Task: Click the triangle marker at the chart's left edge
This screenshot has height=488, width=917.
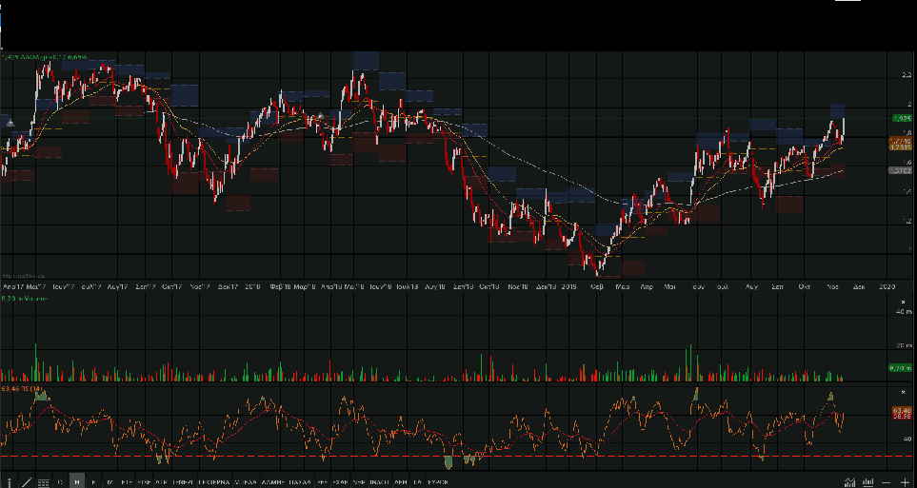Action: (10, 121)
